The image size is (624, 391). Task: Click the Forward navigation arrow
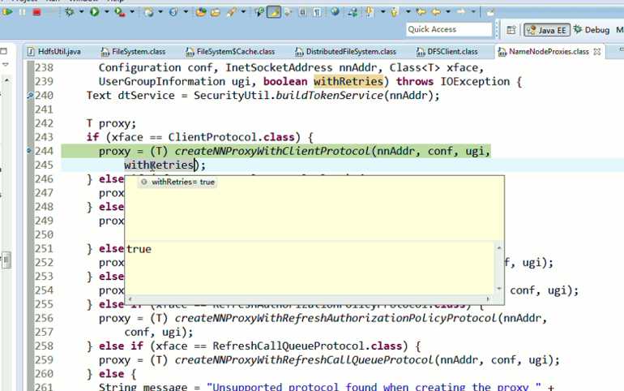[461, 12]
